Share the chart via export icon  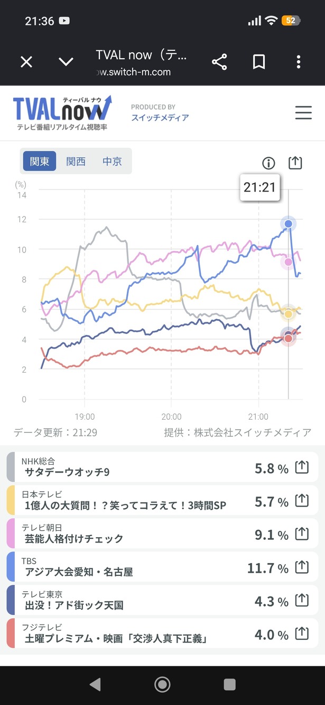295,162
